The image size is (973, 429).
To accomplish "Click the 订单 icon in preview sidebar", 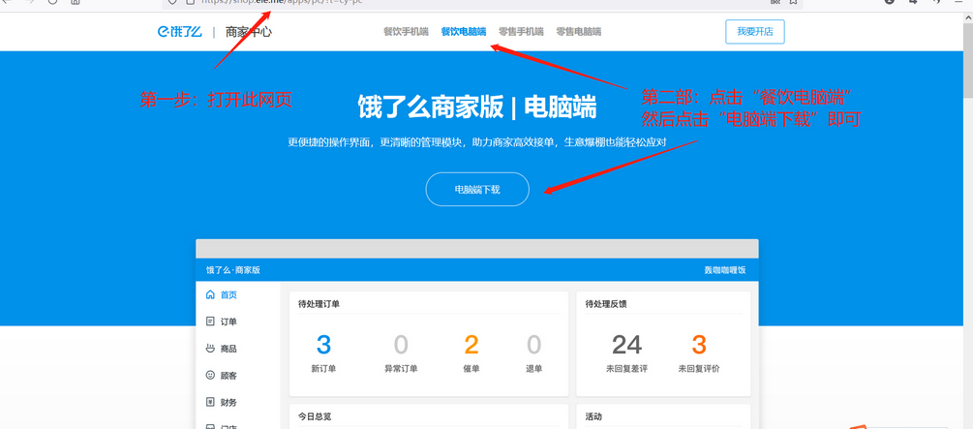I will pyautogui.click(x=210, y=321).
